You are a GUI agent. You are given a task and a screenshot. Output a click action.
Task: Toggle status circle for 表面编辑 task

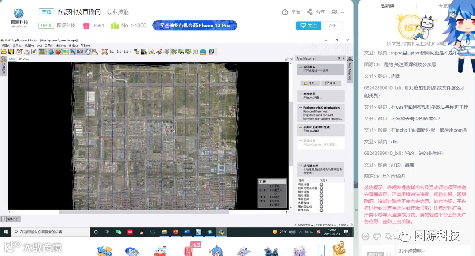tap(321, 203)
